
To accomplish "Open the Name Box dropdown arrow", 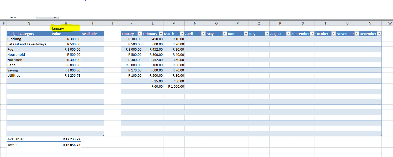I will point(34,17).
